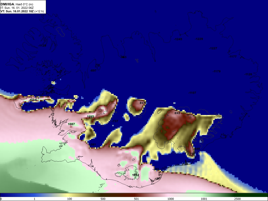Click the 'IT: Sun. 16. 01. 2022 06Z' line
Screen dimensions: 268x201
[17, 8]
